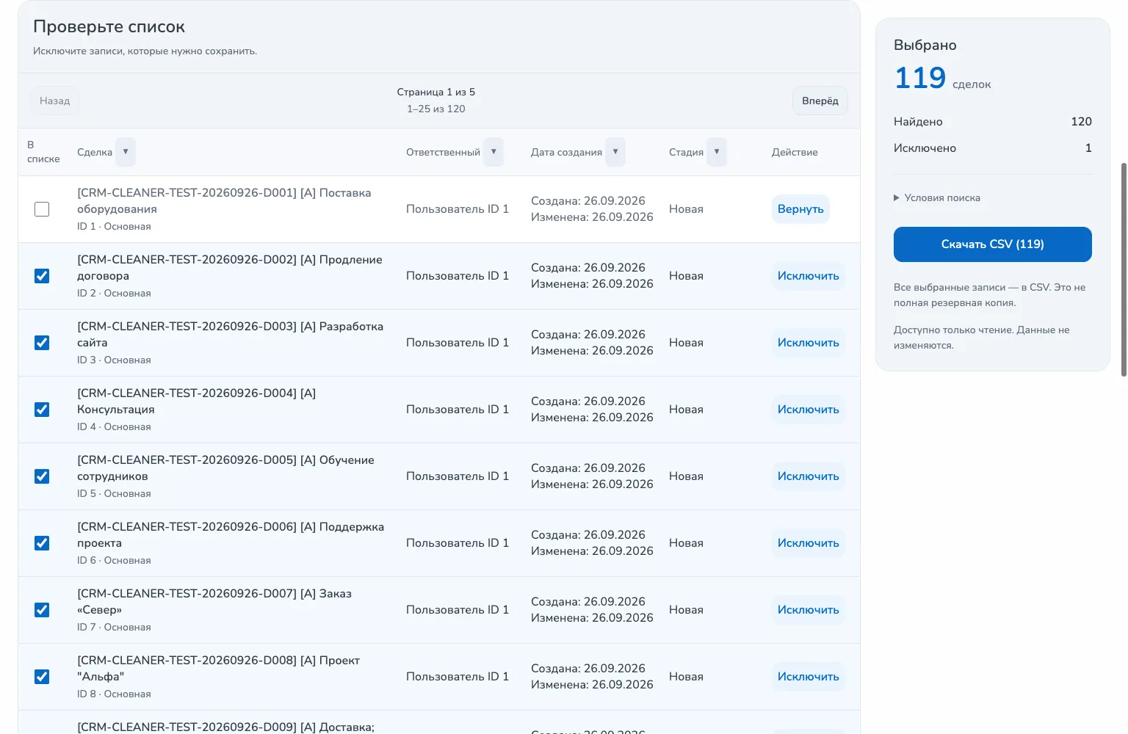The height and width of the screenshot is (734, 1128).
Task: Uncheck the D008 Проект "Альфа" deal
Action: [42, 677]
